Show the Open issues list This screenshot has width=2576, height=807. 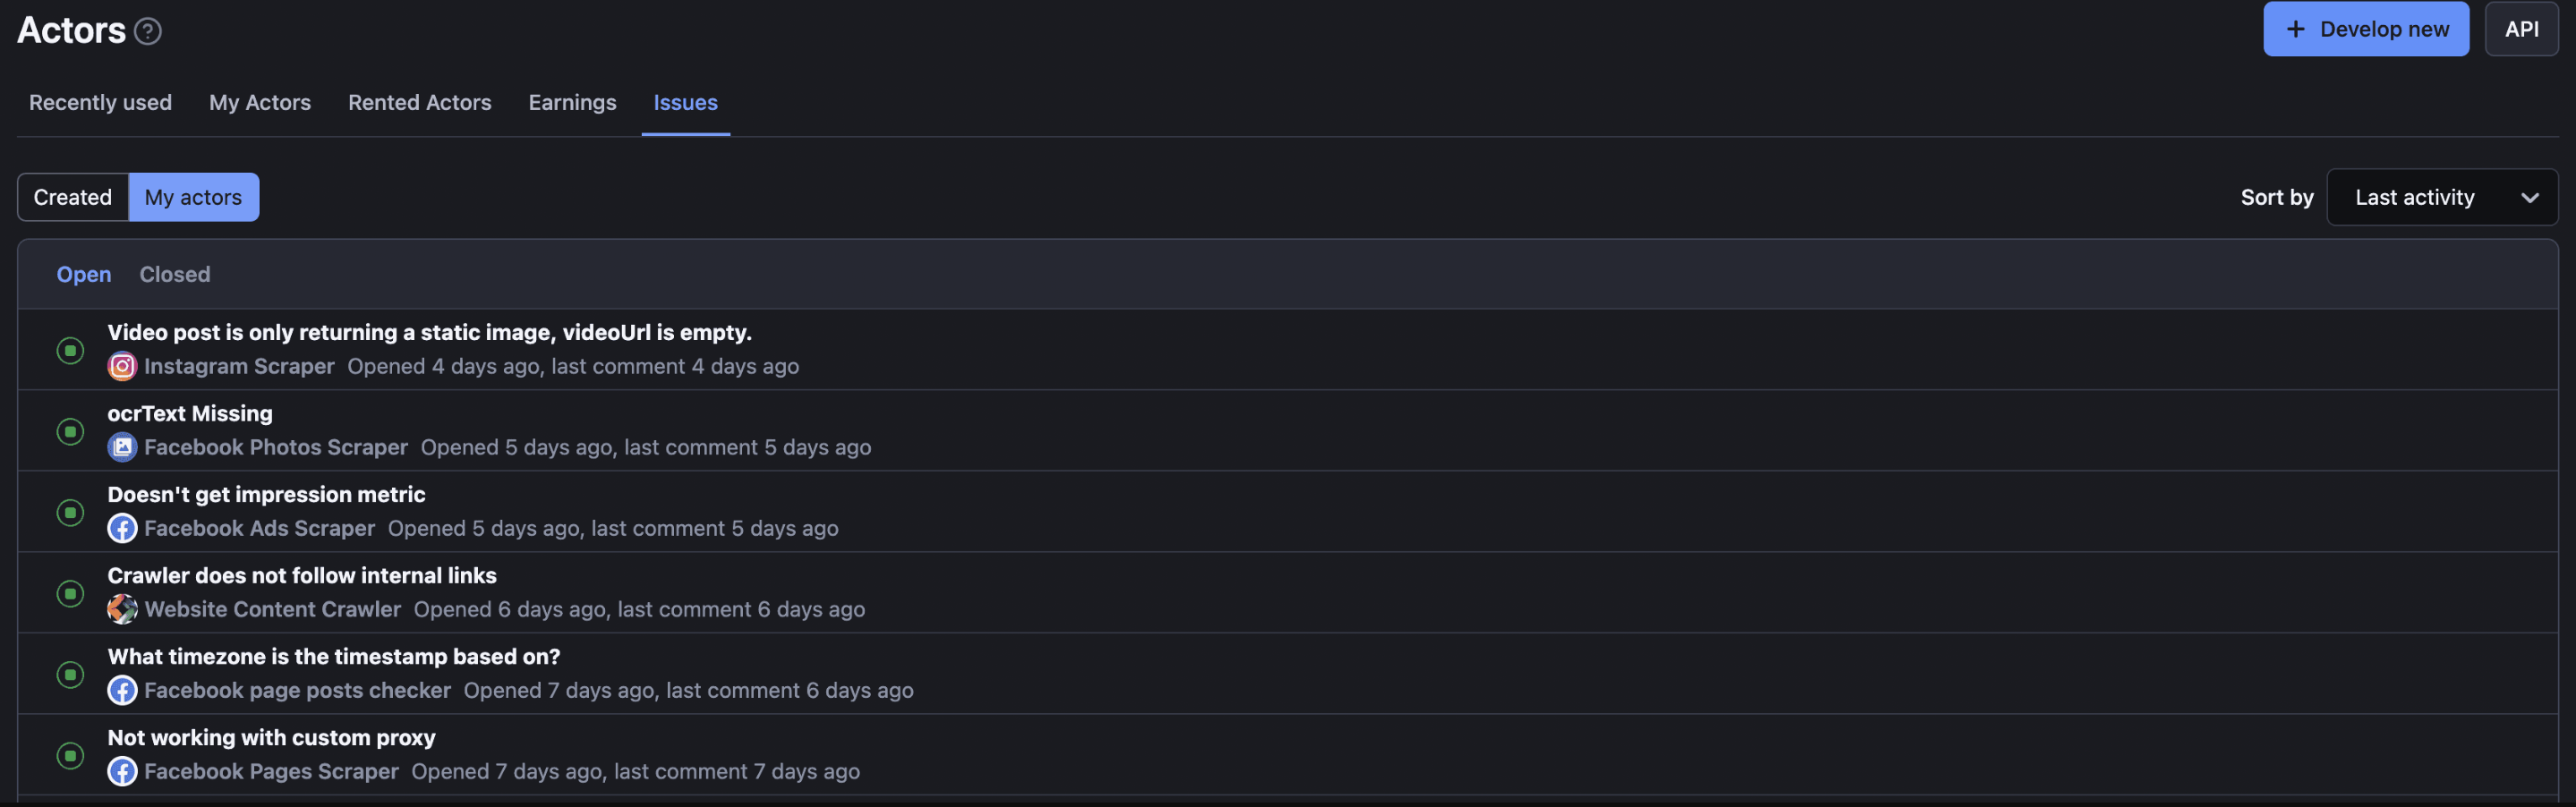[84, 274]
